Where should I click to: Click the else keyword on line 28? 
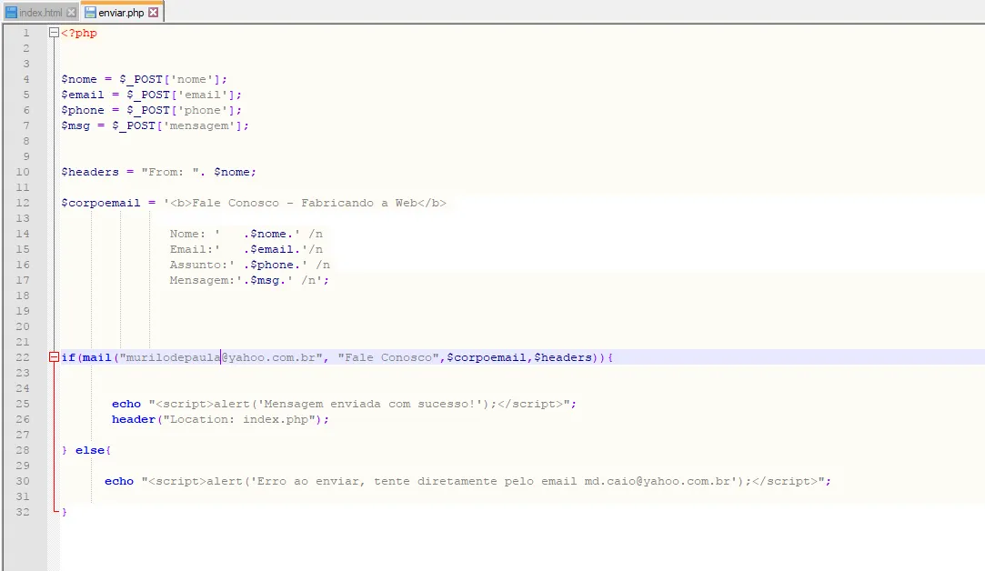89,450
